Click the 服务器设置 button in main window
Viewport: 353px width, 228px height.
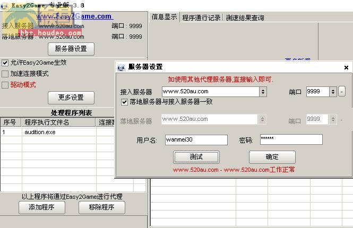pos(71,49)
